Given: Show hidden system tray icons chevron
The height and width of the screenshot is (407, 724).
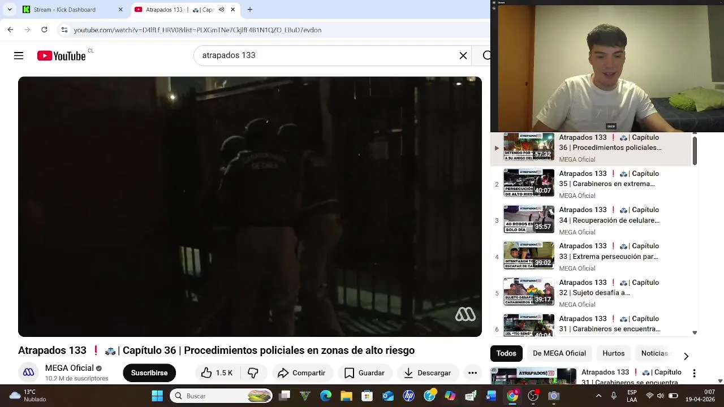Looking at the screenshot, I should point(599,396).
